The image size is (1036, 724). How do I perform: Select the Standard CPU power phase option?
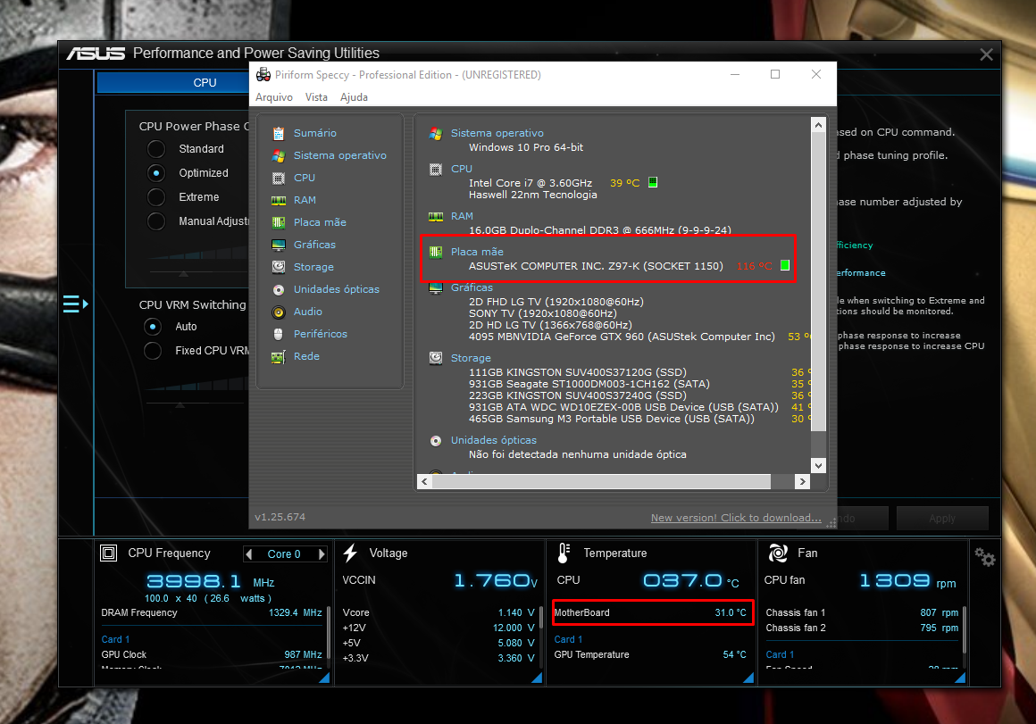click(156, 149)
